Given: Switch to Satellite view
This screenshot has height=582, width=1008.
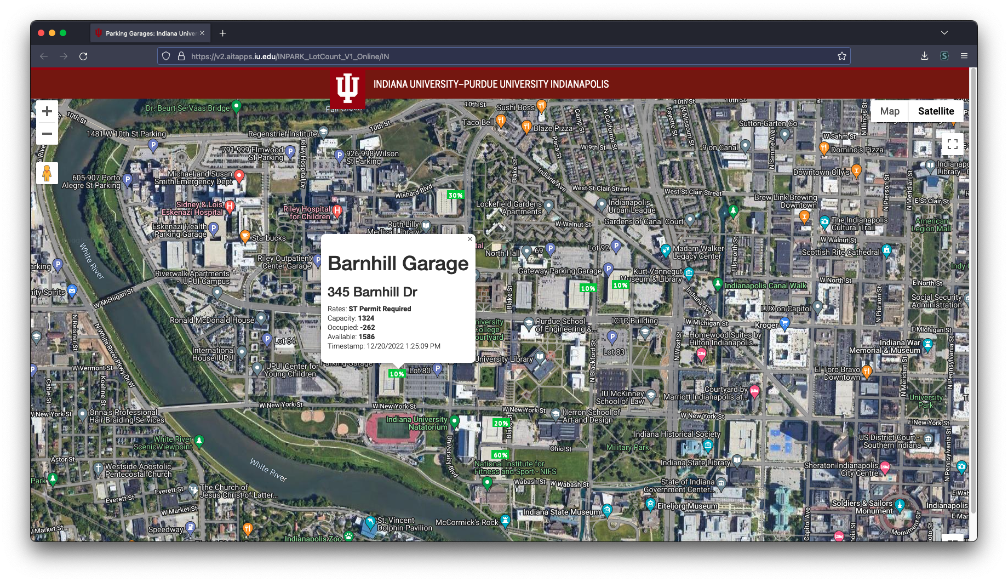Looking at the screenshot, I should 936,111.
